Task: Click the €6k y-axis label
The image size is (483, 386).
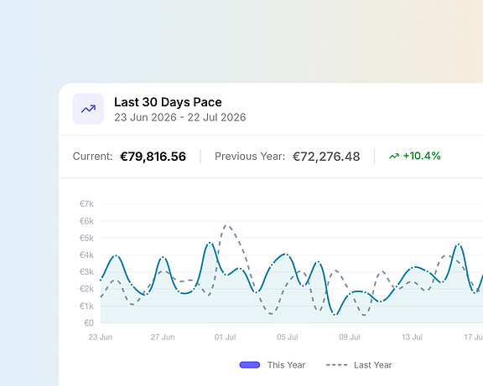Action: (86, 221)
